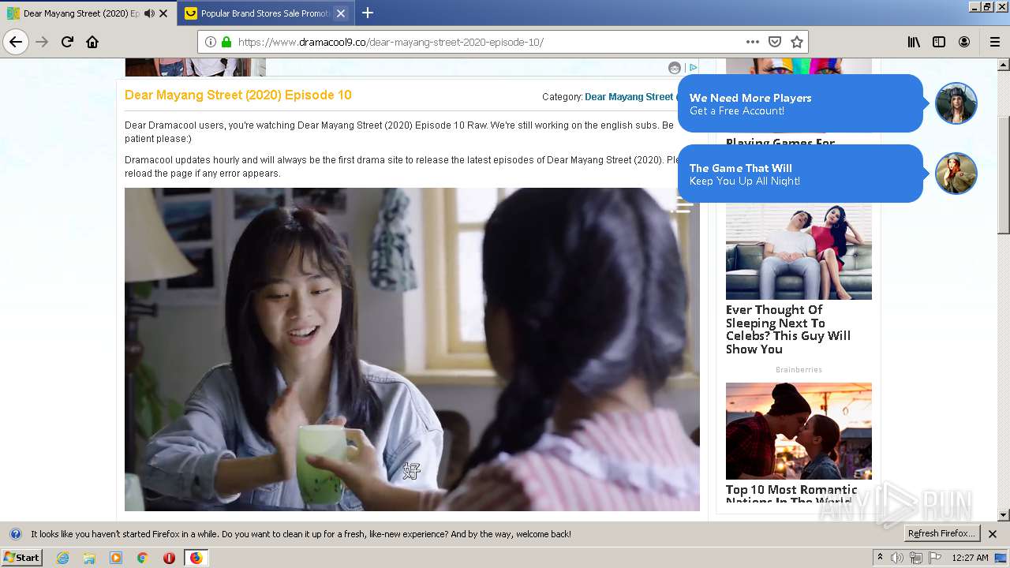Click the page scrollbar up arrow

pyautogui.click(x=1004, y=65)
